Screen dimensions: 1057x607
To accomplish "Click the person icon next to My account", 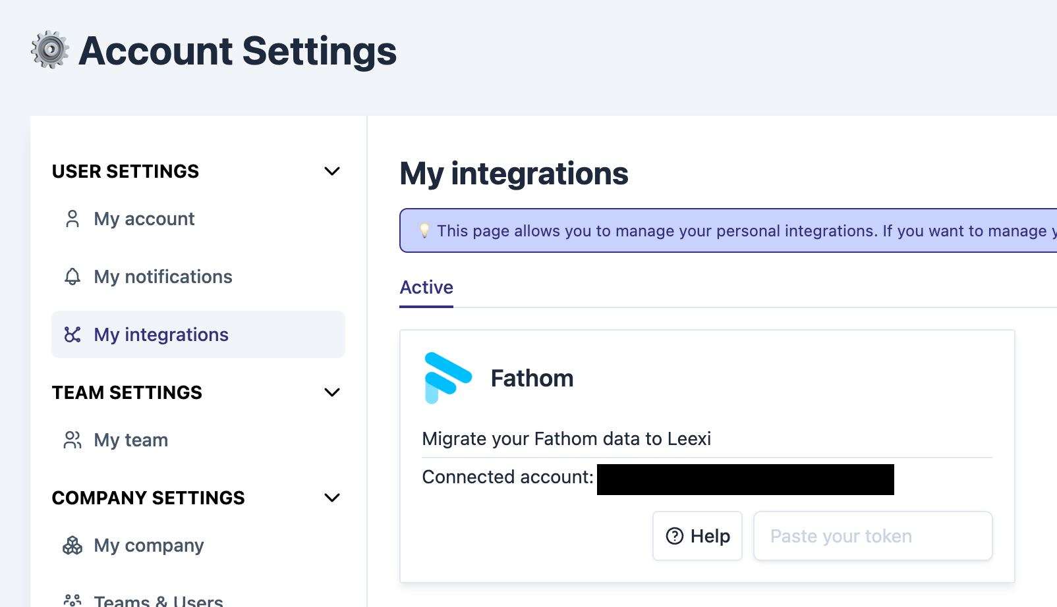I will [x=72, y=219].
